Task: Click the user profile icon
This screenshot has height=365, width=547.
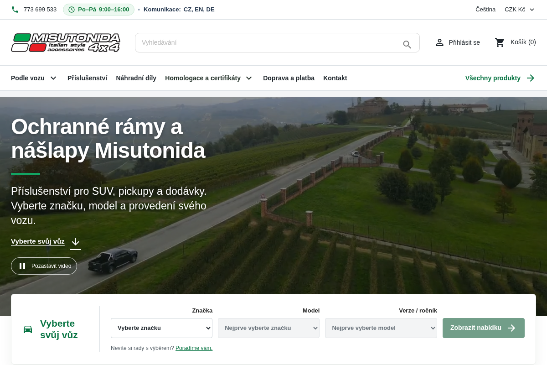Action: (439, 42)
